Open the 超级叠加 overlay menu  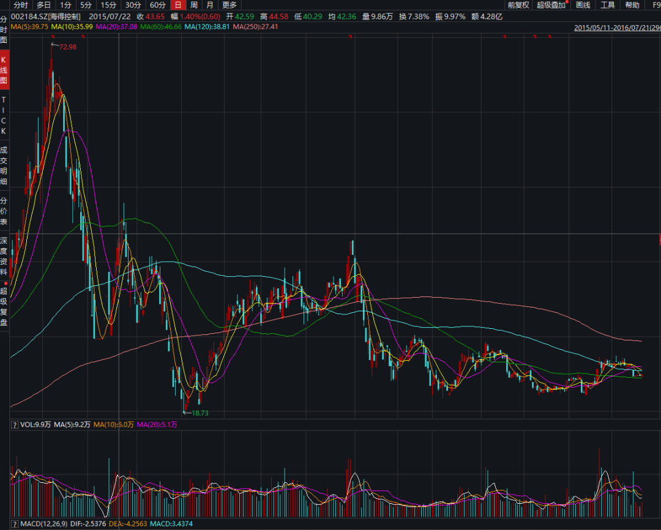(552, 5)
